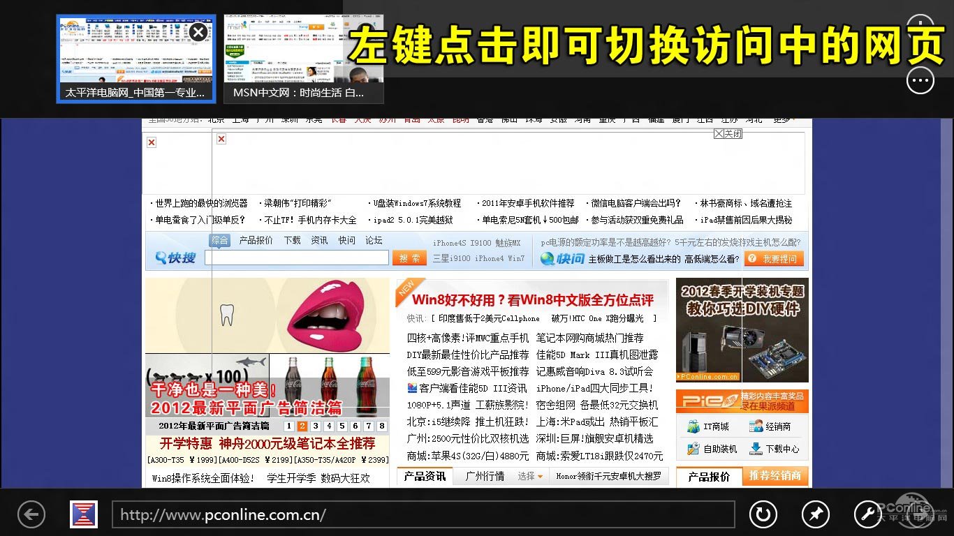Open the red lips ad carousel image
The image size is (954, 536).
pos(267,316)
